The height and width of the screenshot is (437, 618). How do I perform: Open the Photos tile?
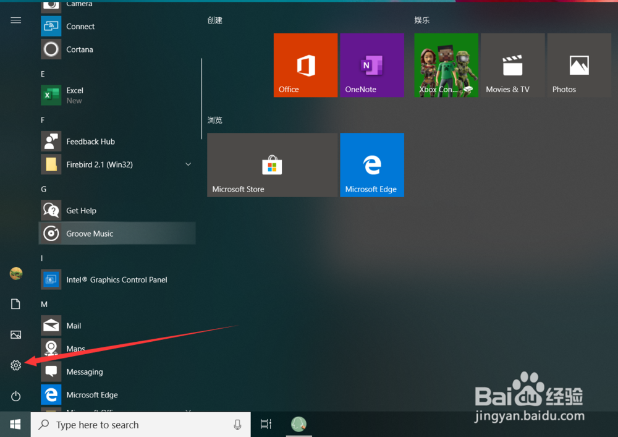tap(580, 65)
